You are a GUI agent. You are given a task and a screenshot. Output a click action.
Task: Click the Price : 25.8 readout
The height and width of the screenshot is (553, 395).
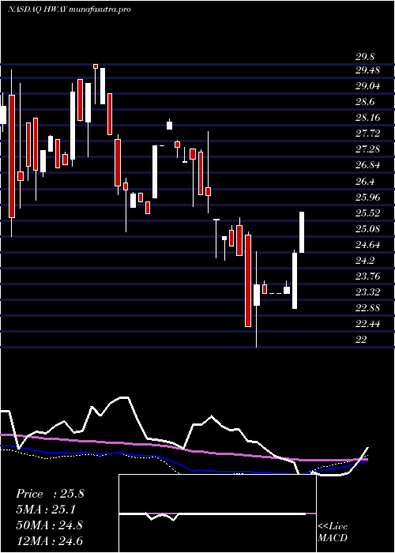pos(50,494)
